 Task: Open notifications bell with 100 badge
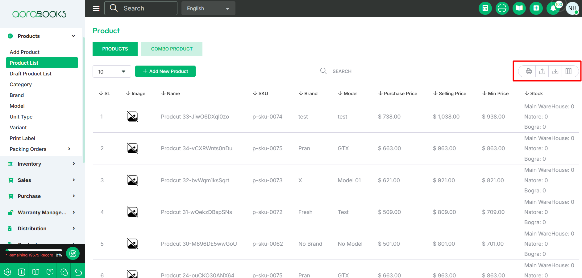(x=553, y=8)
